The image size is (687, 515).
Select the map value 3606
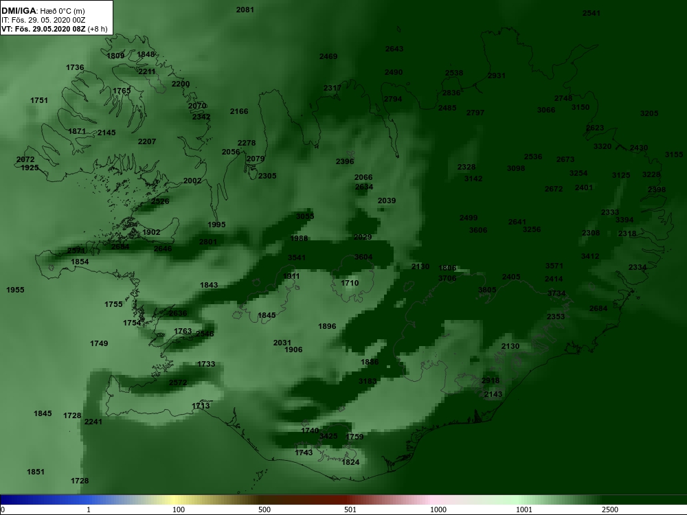coord(478,230)
